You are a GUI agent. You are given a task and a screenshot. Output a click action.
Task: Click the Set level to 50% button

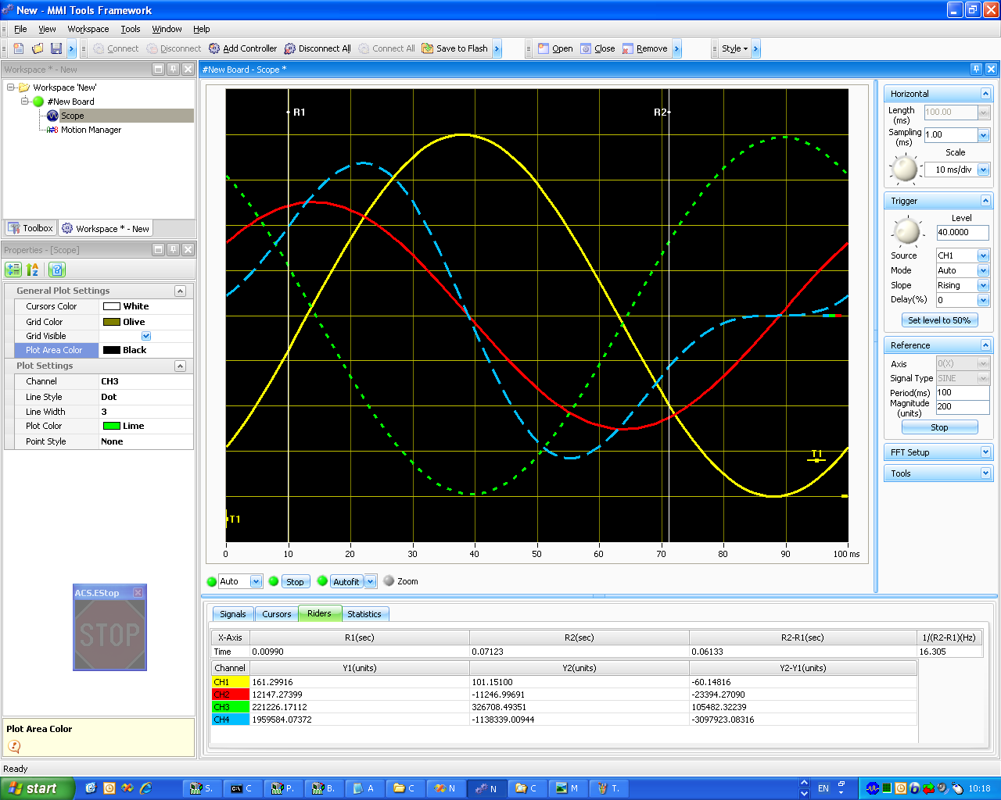938,320
